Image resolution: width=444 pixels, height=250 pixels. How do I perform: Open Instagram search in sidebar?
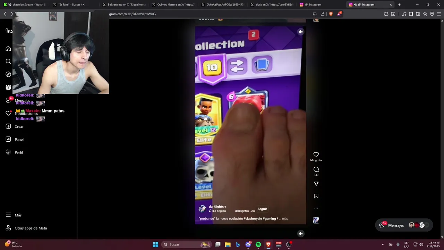pos(8,61)
